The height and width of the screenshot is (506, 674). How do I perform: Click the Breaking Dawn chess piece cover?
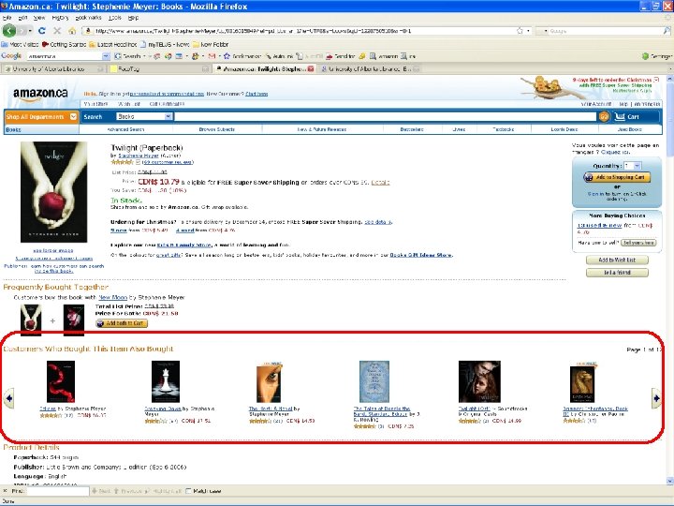pos(166,381)
